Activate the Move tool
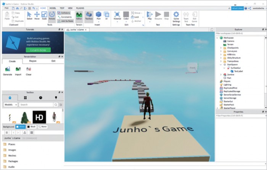This screenshot has height=170, width=267. pos(37,16)
